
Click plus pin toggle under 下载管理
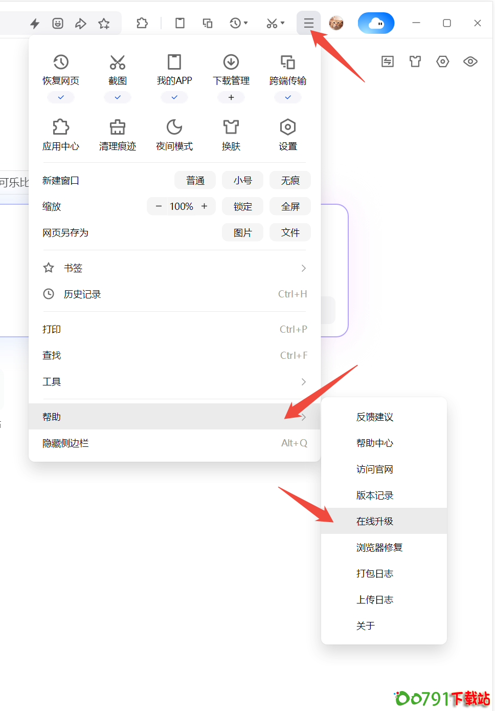(231, 97)
